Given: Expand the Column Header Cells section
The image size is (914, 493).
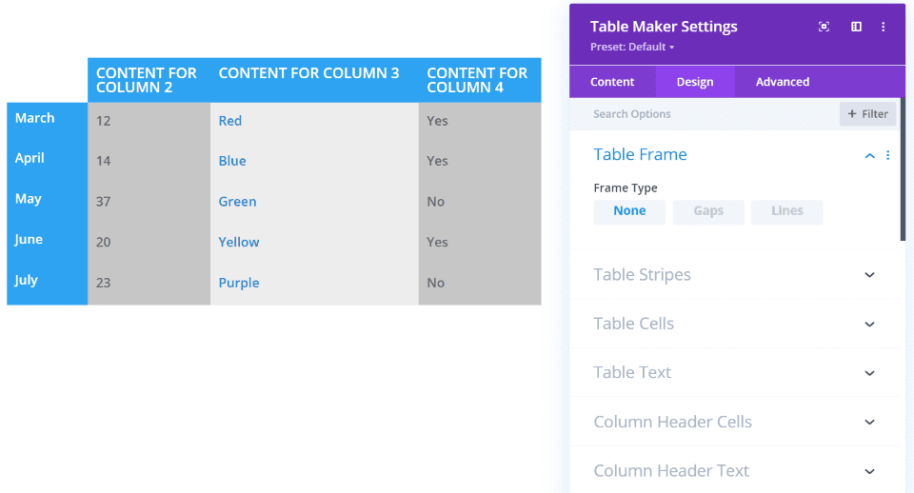Looking at the screenshot, I should (869, 423).
